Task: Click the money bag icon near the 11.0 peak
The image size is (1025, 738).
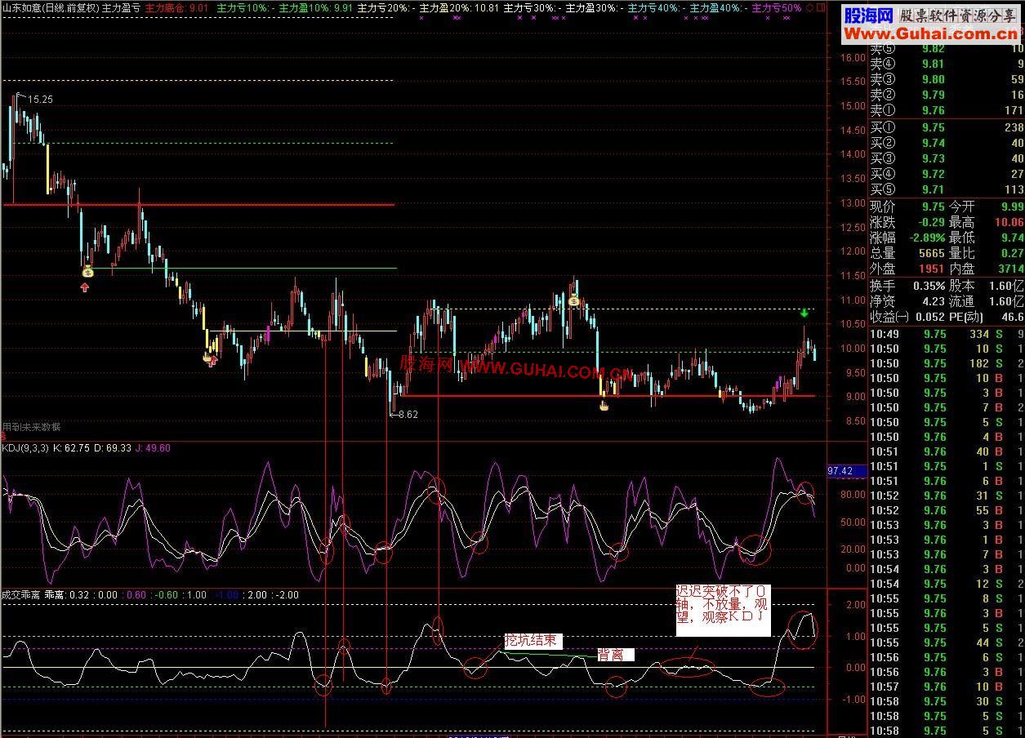Action: (574, 301)
